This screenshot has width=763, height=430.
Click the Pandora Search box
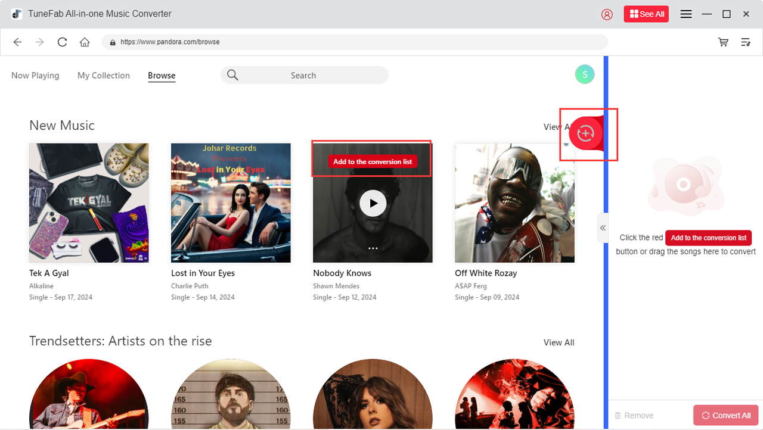point(305,75)
